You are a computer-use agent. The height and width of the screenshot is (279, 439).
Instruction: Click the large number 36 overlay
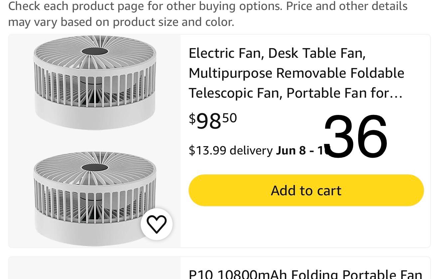pos(355,137)
